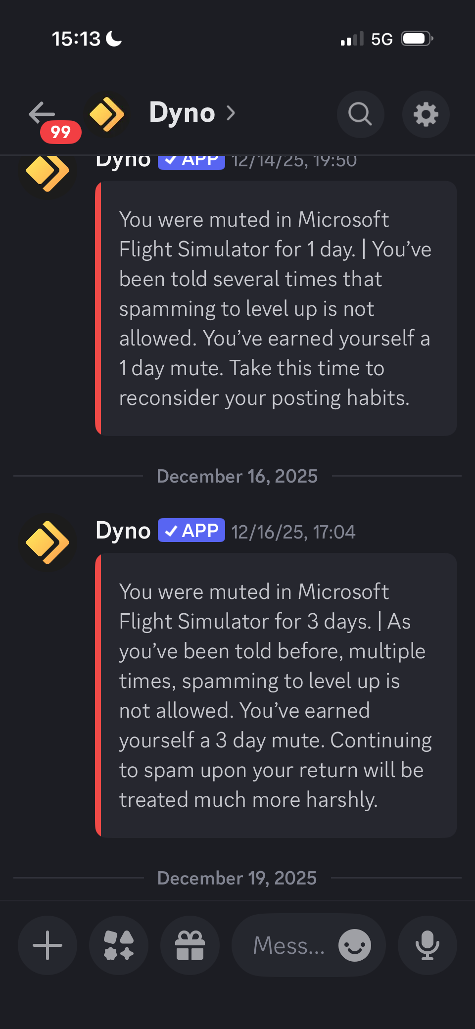Viewport: 475px width, 1029px height.
Task: Open the emoji picker smiley
Action: tap(354, 945)
